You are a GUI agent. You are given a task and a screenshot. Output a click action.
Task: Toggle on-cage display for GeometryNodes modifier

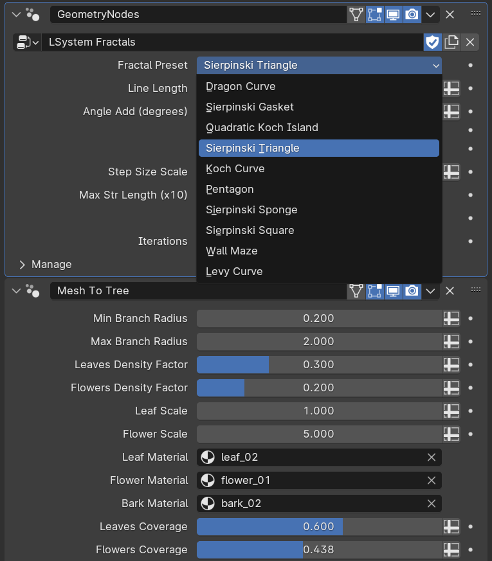tap(356, 14)
